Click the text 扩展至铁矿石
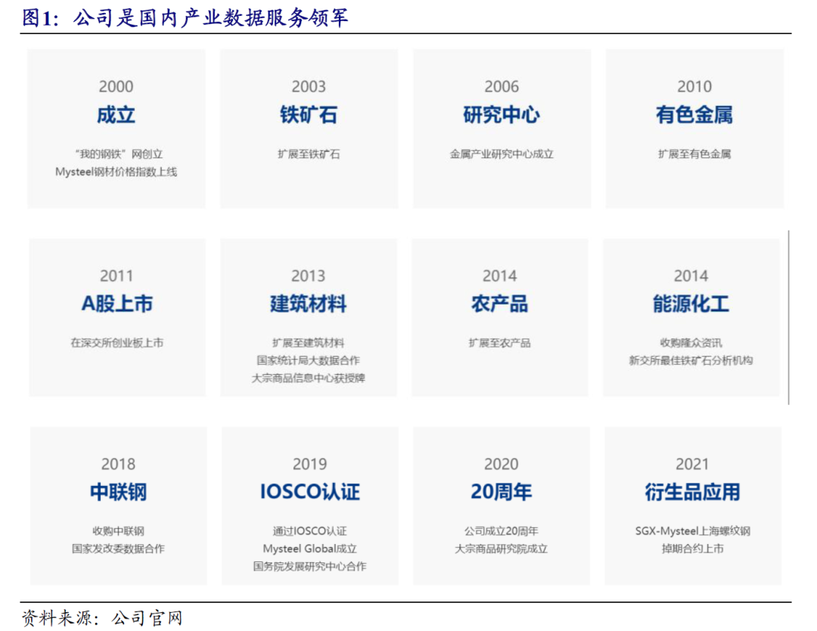 click(x=309, y=154)
